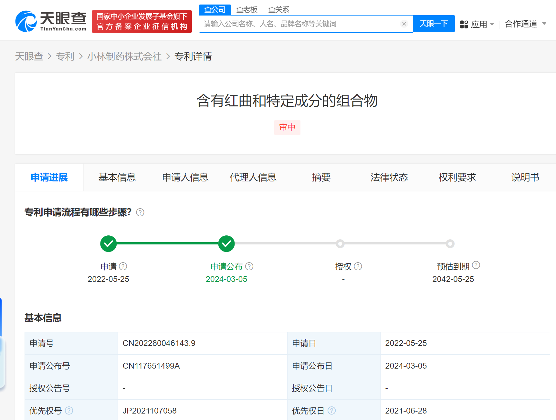This screenshot has height=420, width=556.
Task: Open 小林制药株式会社 breadcrumb link
Action: [124, 57]
